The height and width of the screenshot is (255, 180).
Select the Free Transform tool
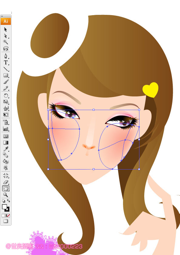tap(5, 115)
